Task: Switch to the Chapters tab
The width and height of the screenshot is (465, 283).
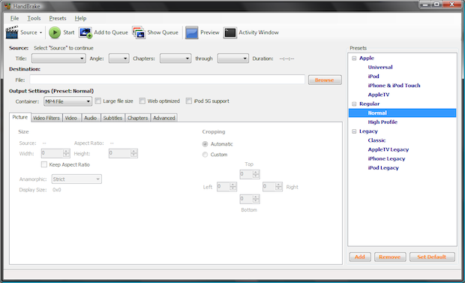Action: pos(137,118)
